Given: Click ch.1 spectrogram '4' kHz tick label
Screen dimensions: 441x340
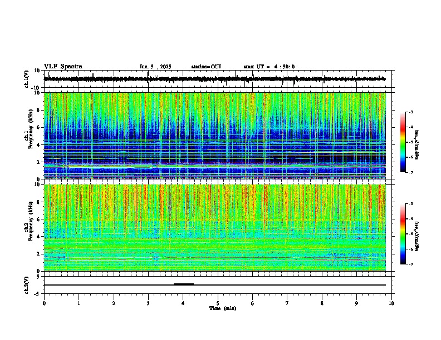Looking at the screenshot, I should (38, 145).
